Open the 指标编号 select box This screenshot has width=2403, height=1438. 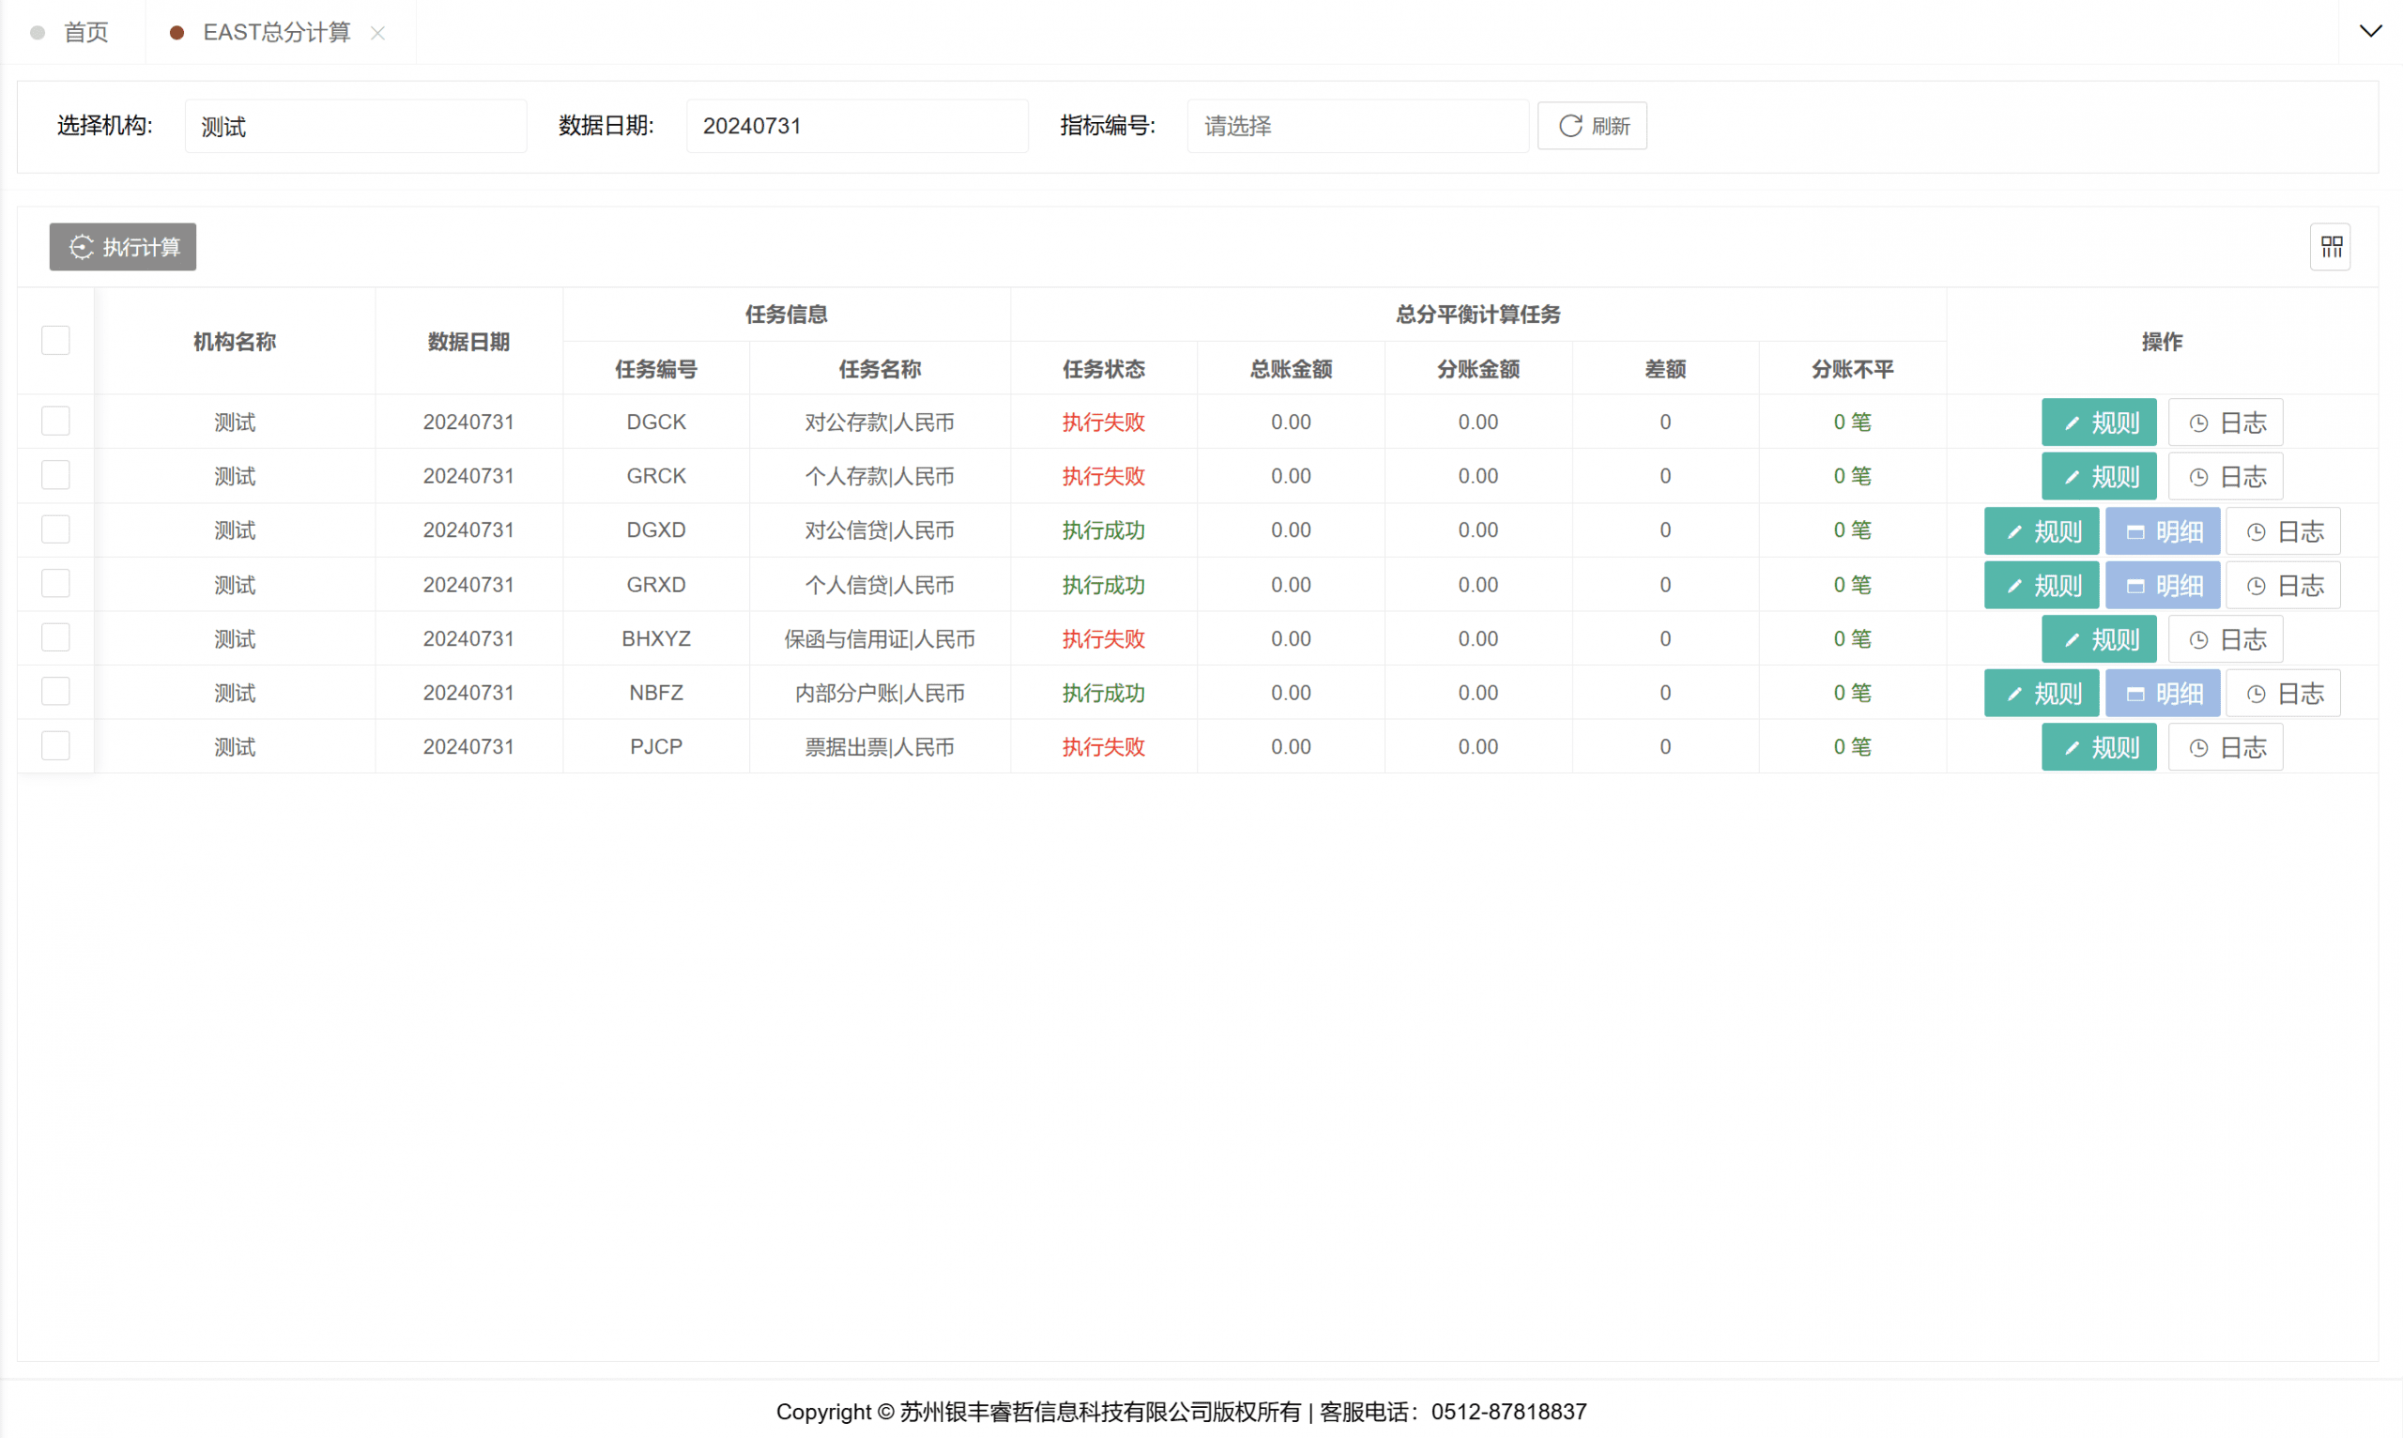(1356, 126)
